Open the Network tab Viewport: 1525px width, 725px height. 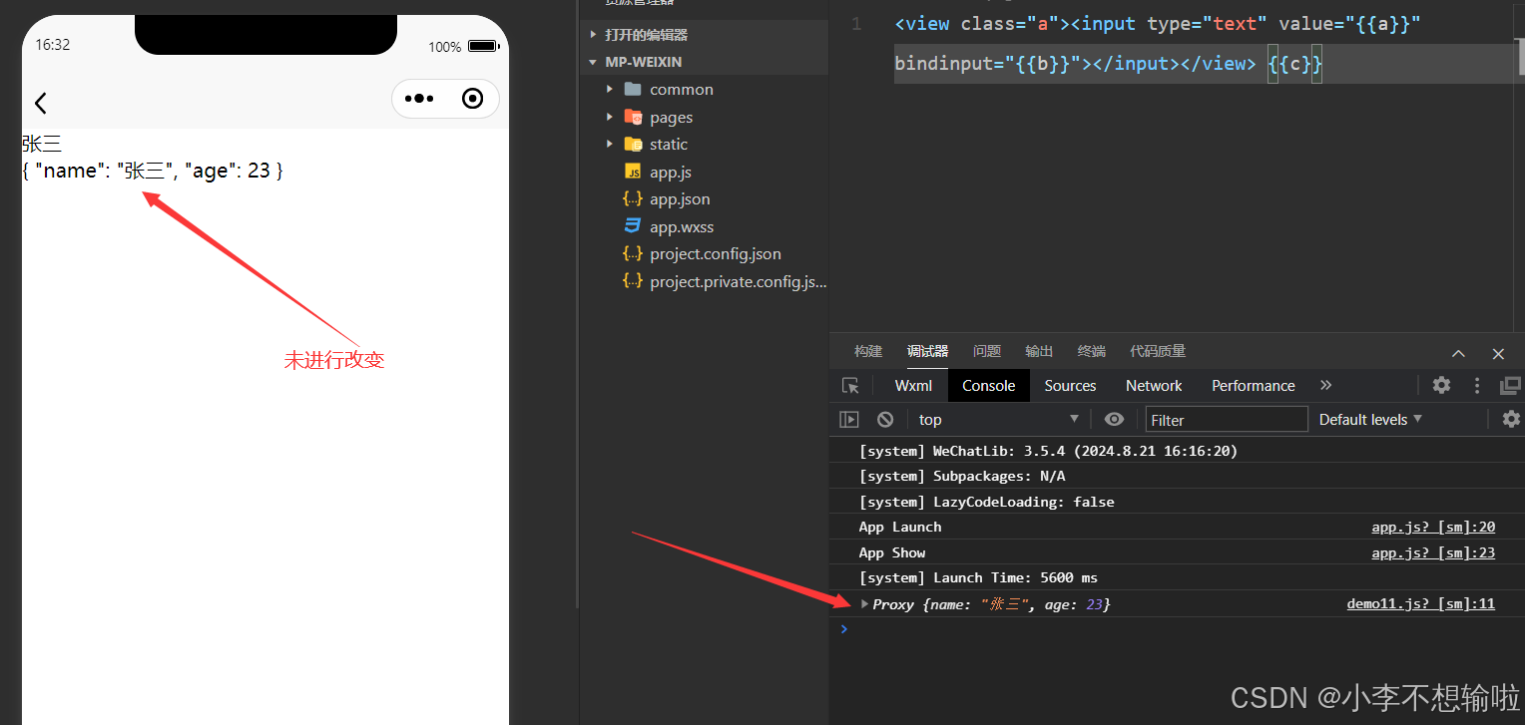[1154, 386]
